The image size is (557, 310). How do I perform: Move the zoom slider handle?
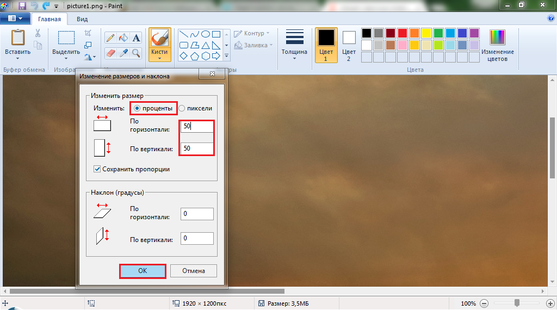[517, 303]
